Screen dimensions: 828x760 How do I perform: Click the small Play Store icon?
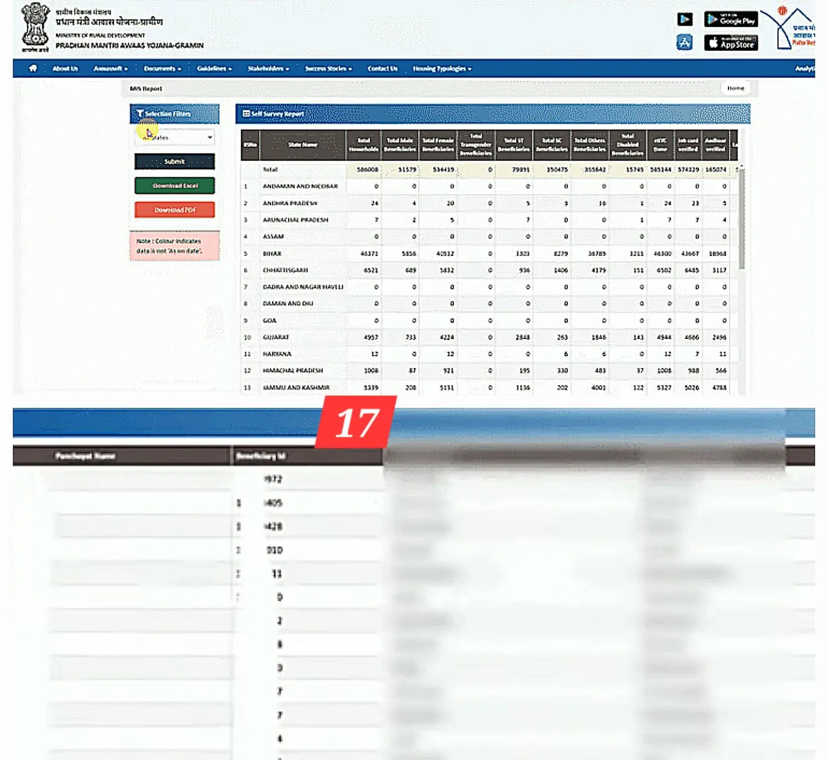[x=684, y=20]
